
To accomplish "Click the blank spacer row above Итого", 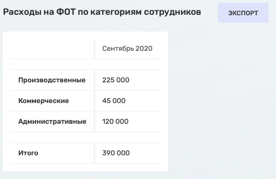I will tap(85, 137).
